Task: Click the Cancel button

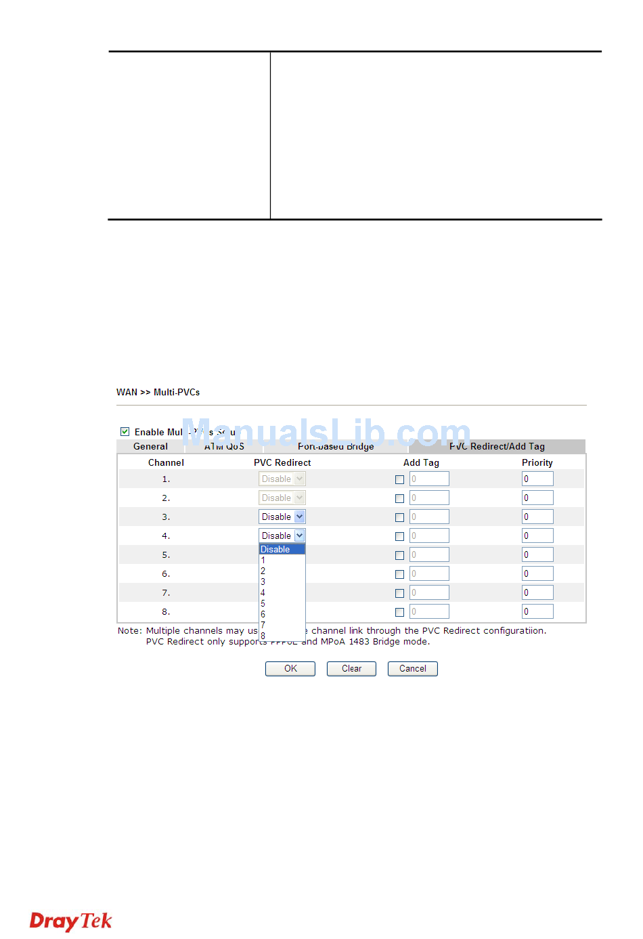Action: point(413,669)
